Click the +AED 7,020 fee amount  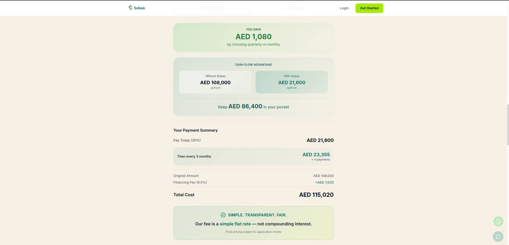324,182
